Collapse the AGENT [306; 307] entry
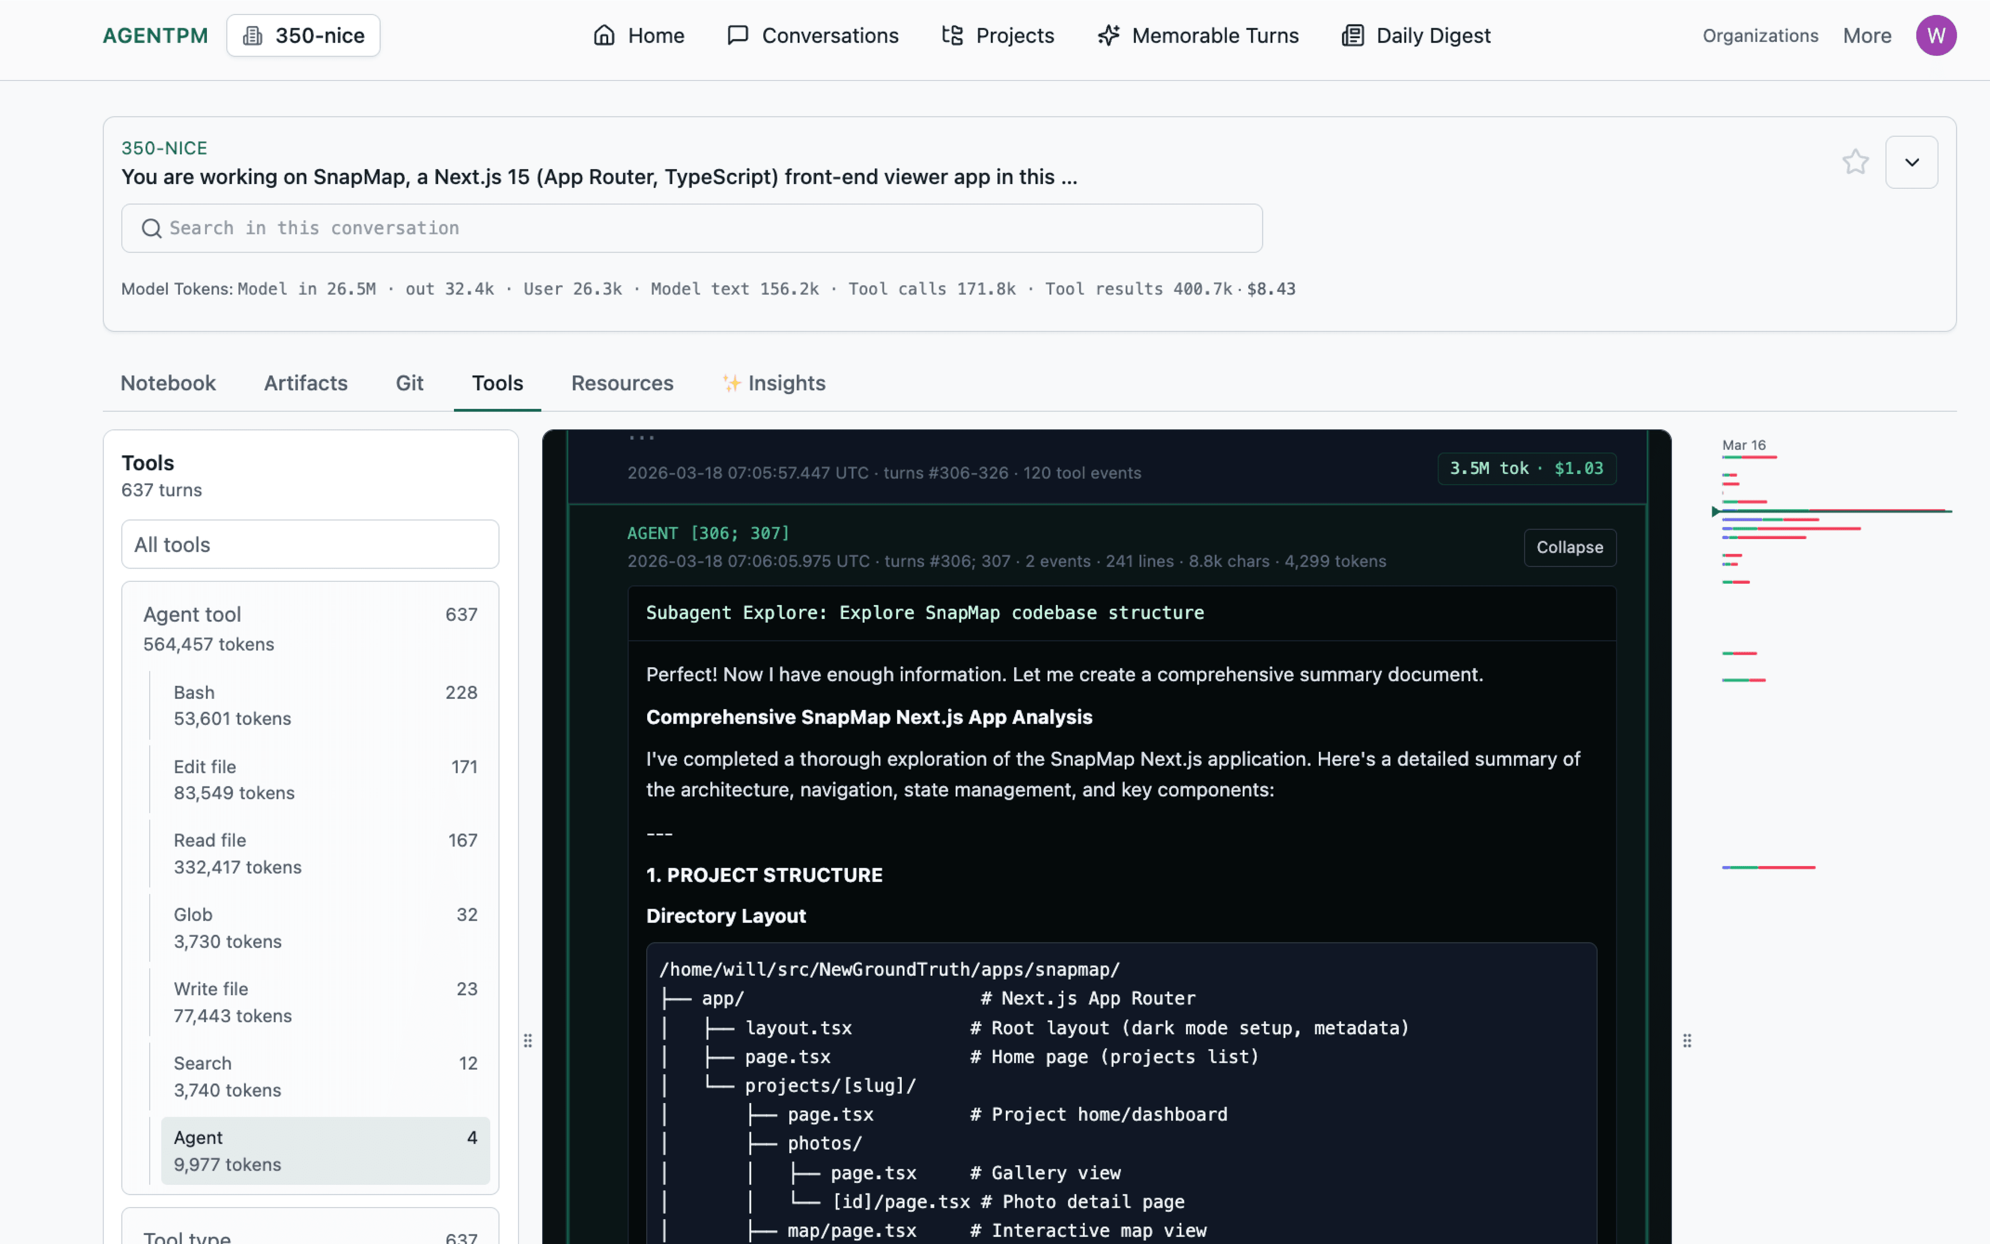The image size is (1990, 1244). point(1569,547)
